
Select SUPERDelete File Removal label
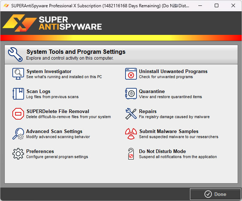(x=57, y=112)
